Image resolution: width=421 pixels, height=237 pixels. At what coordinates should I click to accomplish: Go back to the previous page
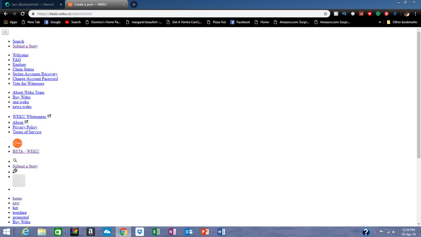coord(6,14)
